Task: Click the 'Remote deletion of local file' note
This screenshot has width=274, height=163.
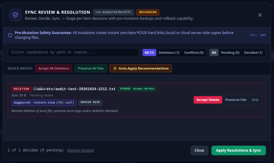Action: click(65, 111)
